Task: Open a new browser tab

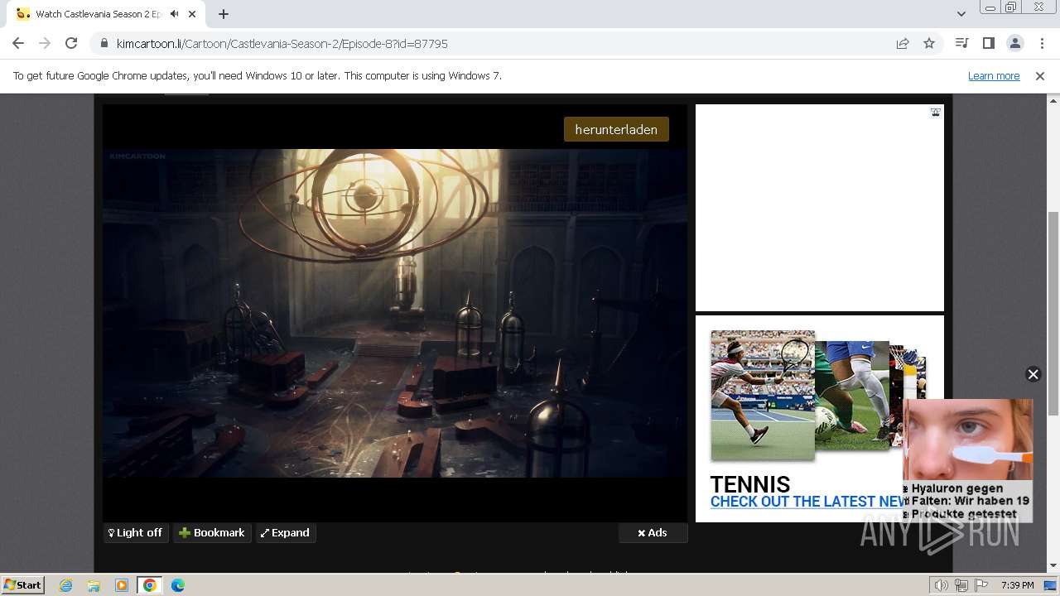Action: (224, 14)
